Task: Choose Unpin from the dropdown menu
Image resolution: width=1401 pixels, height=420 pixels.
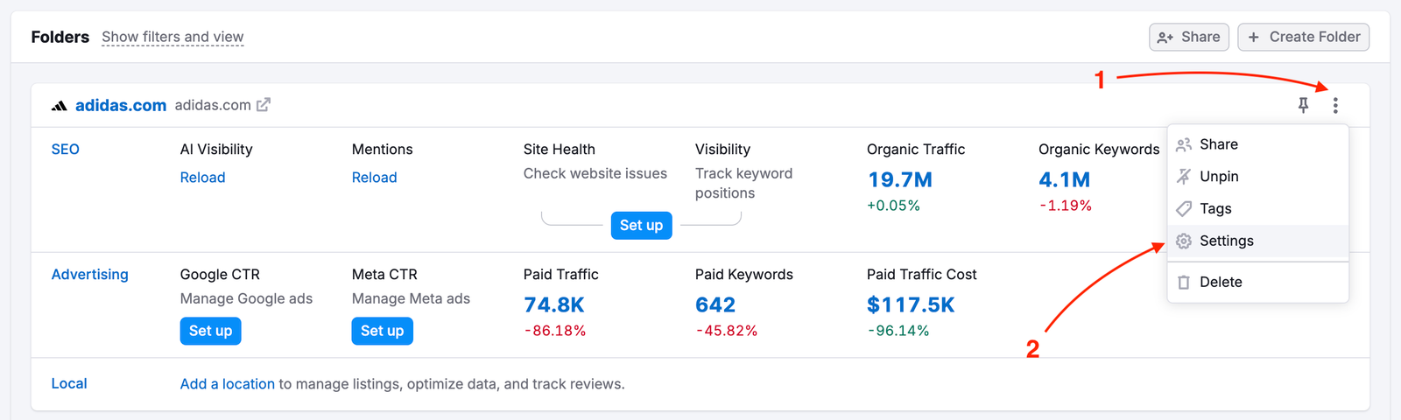Action: pyautogui.click(x=1218, y=177)
